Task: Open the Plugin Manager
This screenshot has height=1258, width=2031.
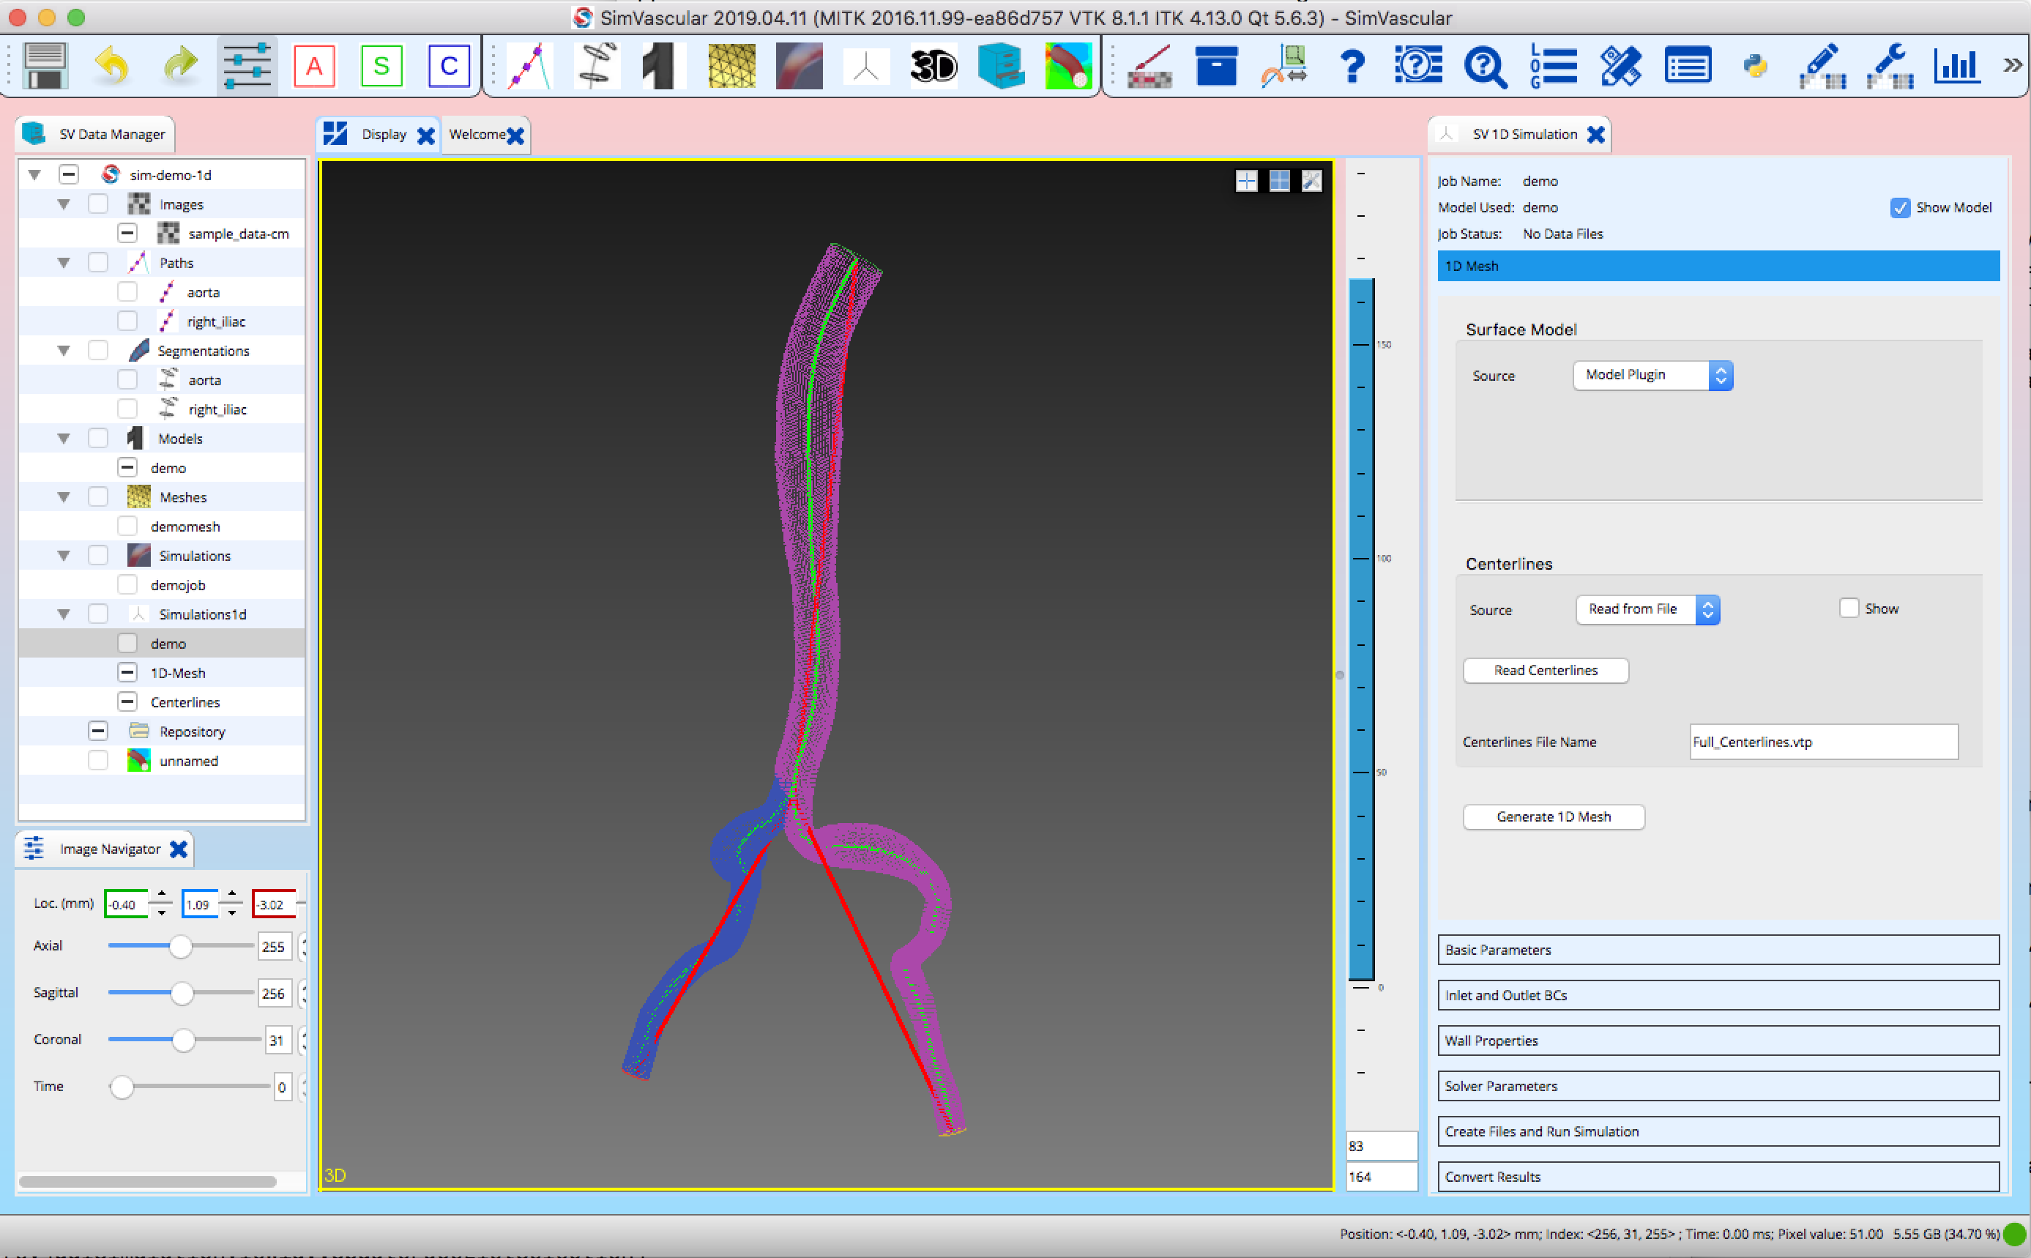Action: [1622, 65]
